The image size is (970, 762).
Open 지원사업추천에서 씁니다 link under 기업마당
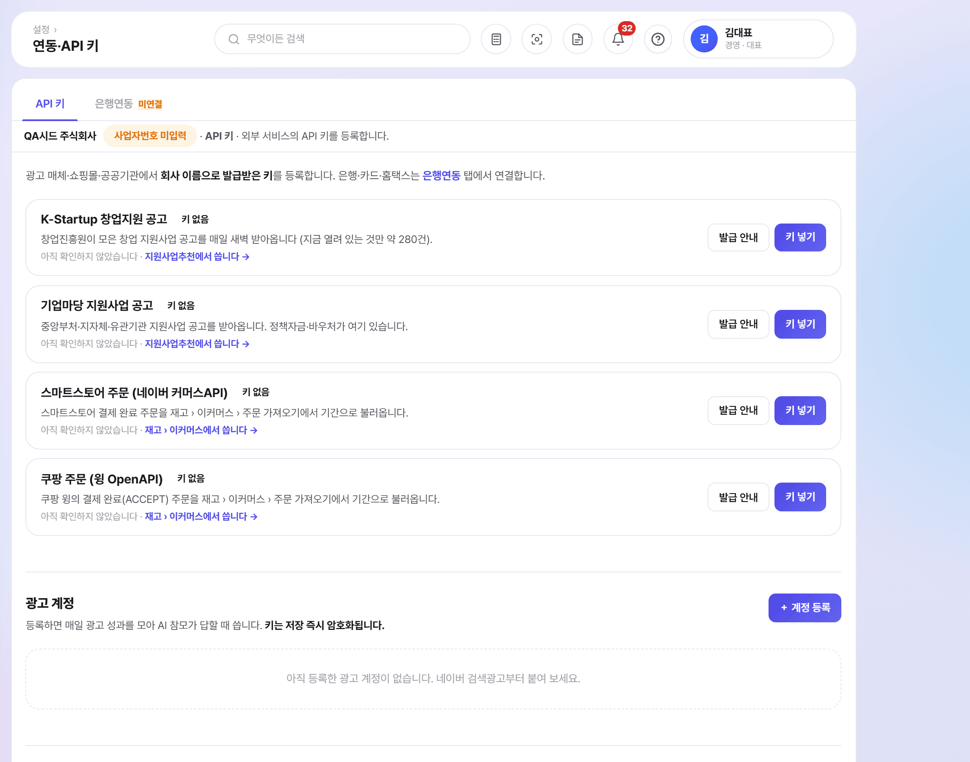pyautogui.click(x=197, y=343)
